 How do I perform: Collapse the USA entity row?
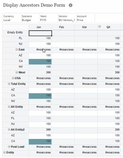pos(13,78)
